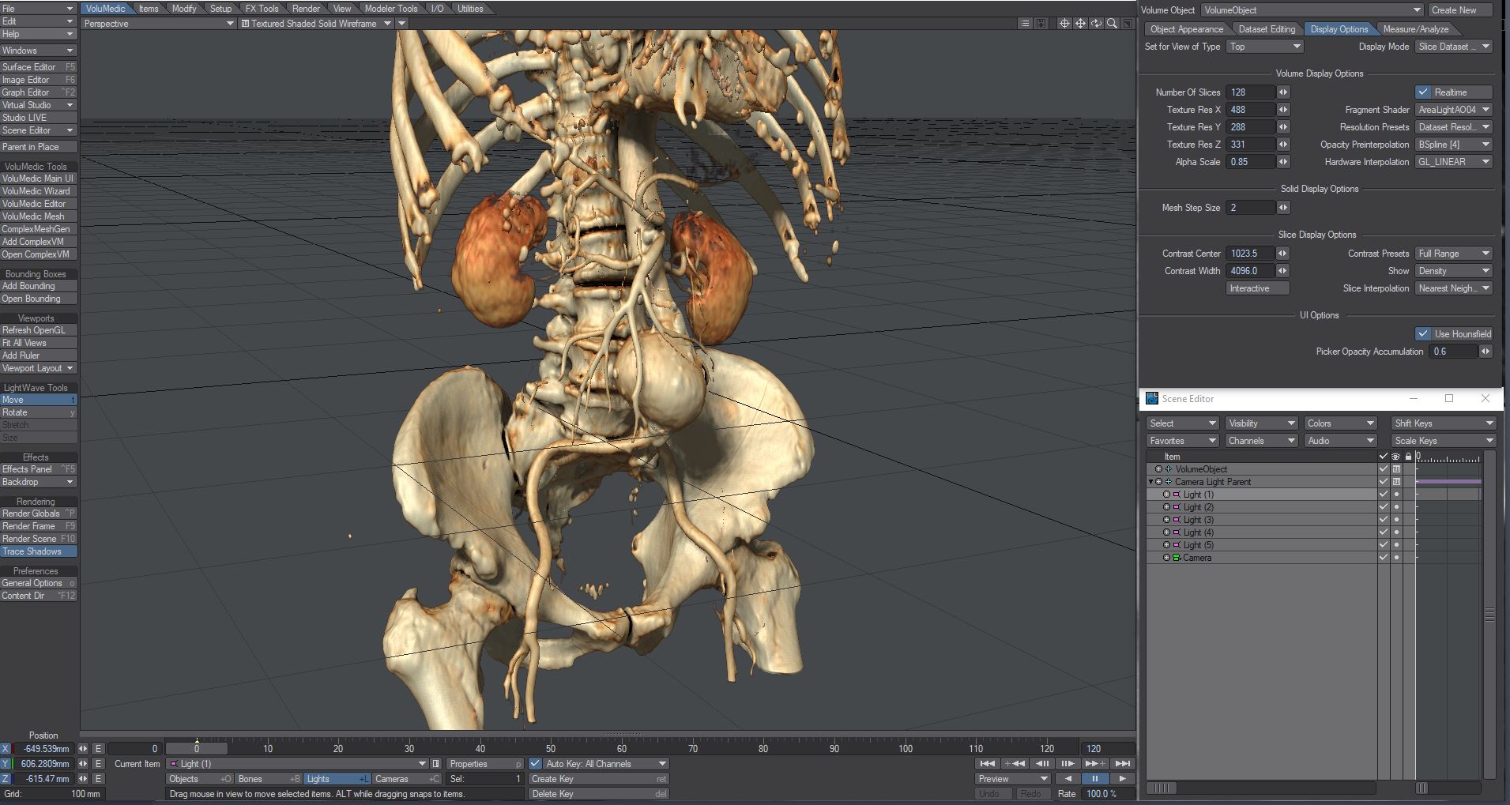1510x805 pixels.
Task: Open the Fragment Shader dropdown
Action: pyautogui.click(x=1453, y=110)
